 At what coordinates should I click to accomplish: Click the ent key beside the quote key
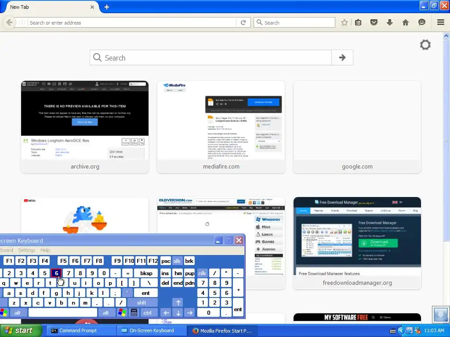145,293
